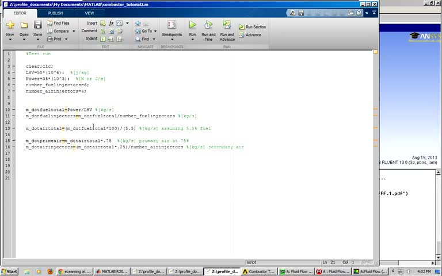Click the quick access find-file icon
This screenshot has width=442, height=276.
pyautogui.click(x=293, y=13)
